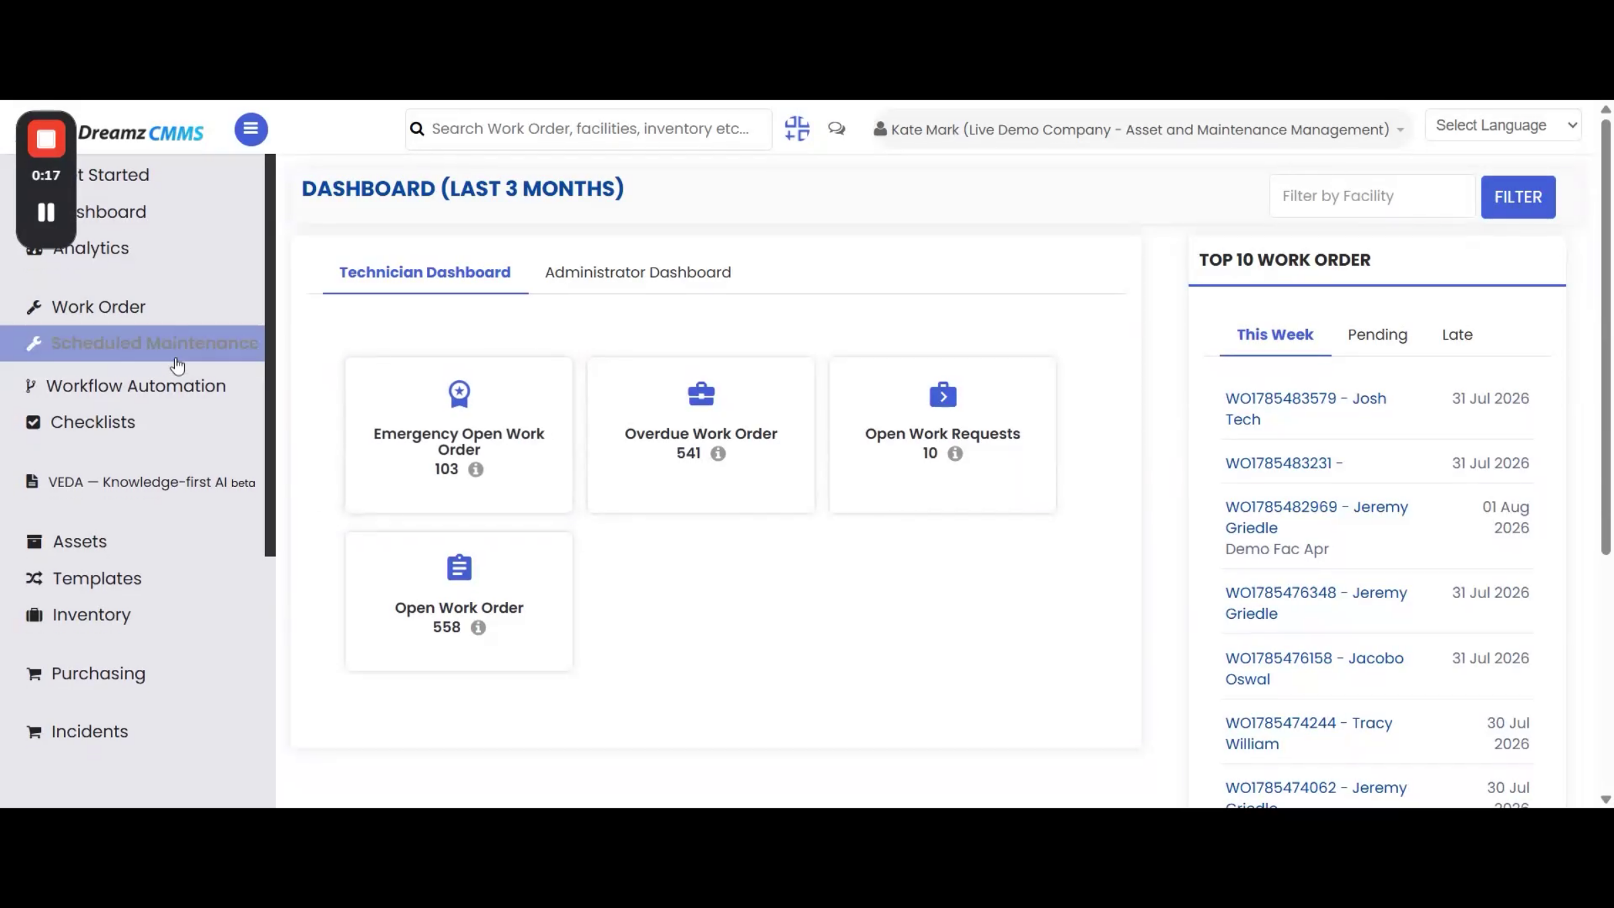Click the search magnifier icon
The height and width of the screenshot is (908, 1614).
pos(417,128)
